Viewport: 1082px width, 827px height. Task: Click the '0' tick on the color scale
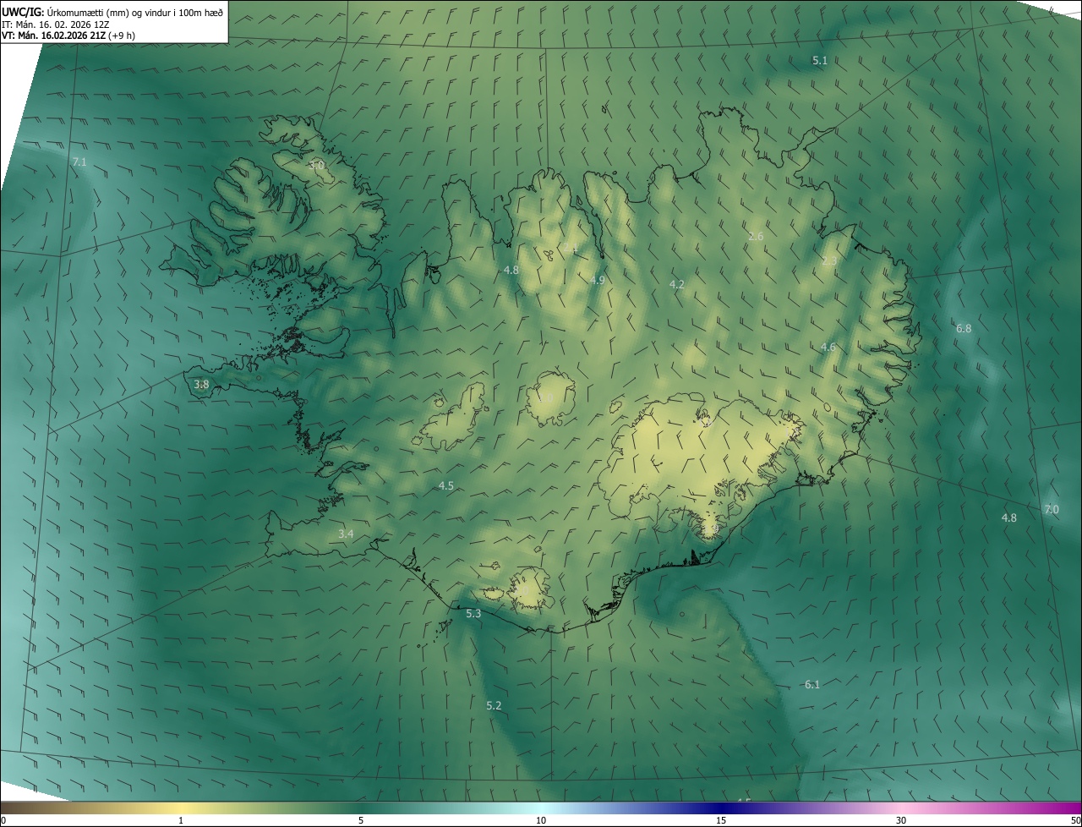point(3,820)
